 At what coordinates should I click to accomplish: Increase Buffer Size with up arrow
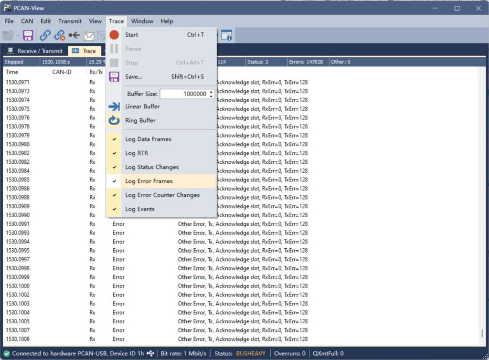click(212, 92)
